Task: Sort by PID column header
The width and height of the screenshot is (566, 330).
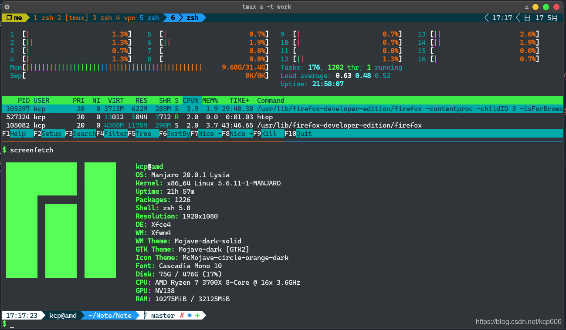Action: click(24, 101)
